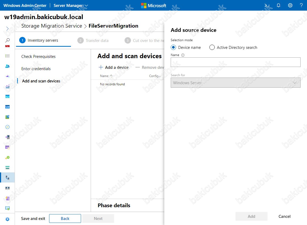Click Windows Admin Center title link
307x225 pixels.
click(25, 6)
